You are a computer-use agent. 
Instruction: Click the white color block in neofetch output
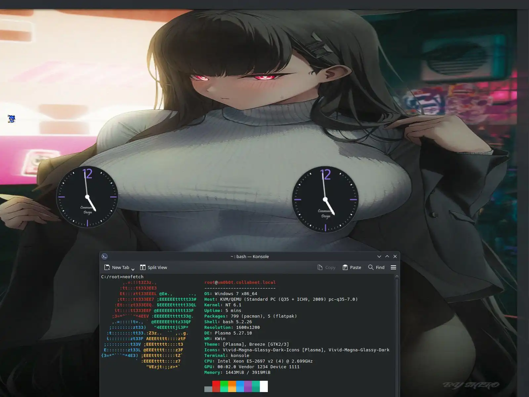(264, 386)
